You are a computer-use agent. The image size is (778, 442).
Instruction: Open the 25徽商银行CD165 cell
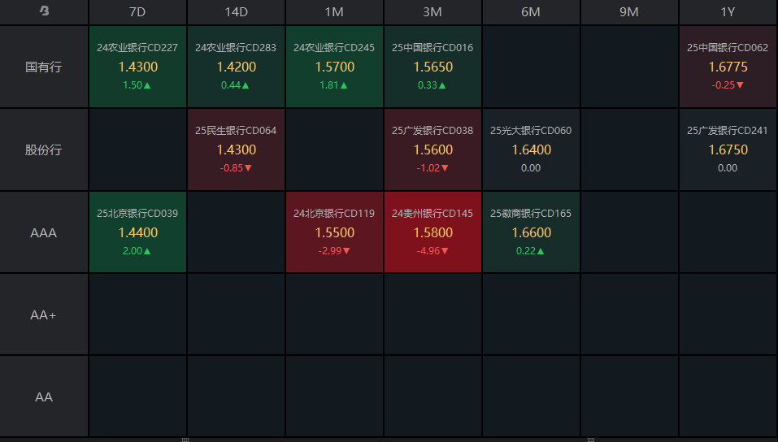[531, 232]
